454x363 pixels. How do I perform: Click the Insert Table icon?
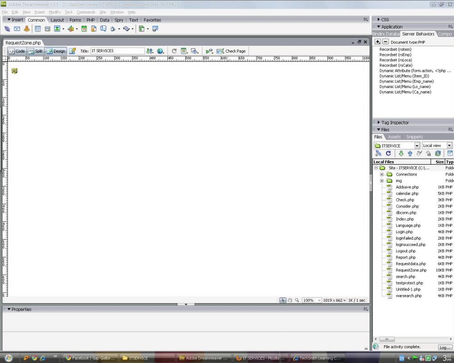pyautogui.click(x=38, y=29)
